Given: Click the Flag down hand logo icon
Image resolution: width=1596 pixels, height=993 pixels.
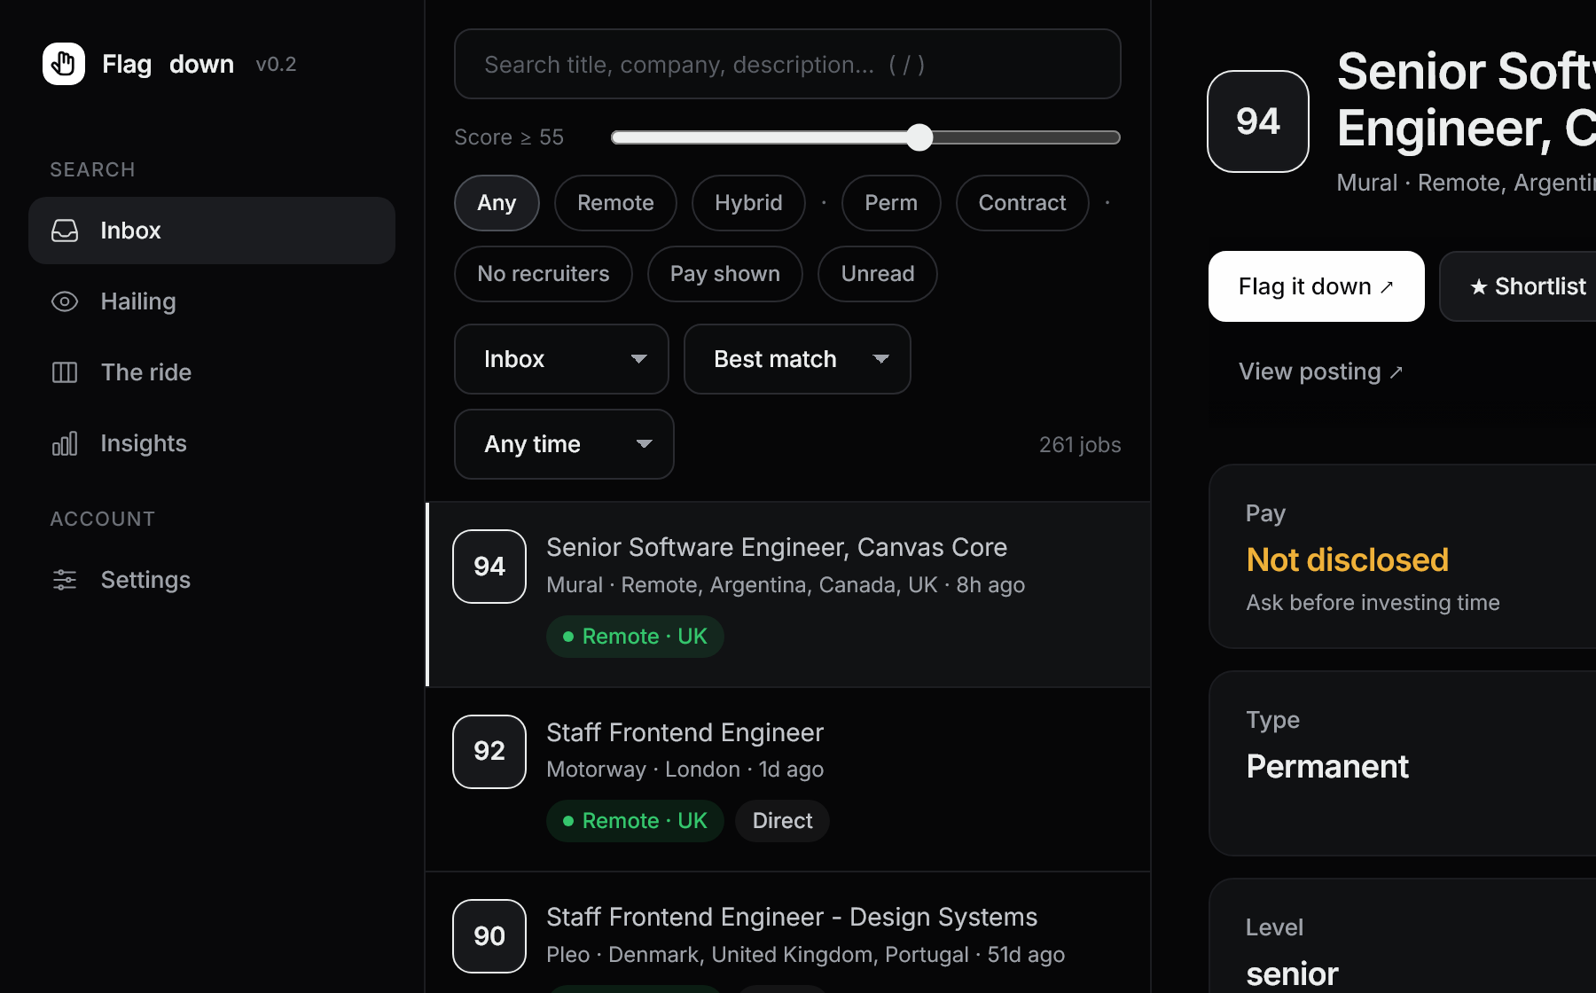Looking at the screenshot, I should click(x=64, y=64).
